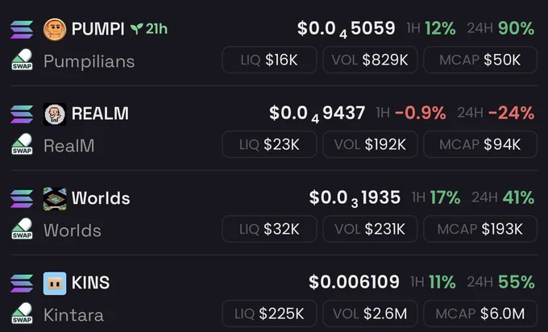This screenshot has height=332, width=548.
Task: Open the Pumpilians token name
Action: (x=89, y=62)
